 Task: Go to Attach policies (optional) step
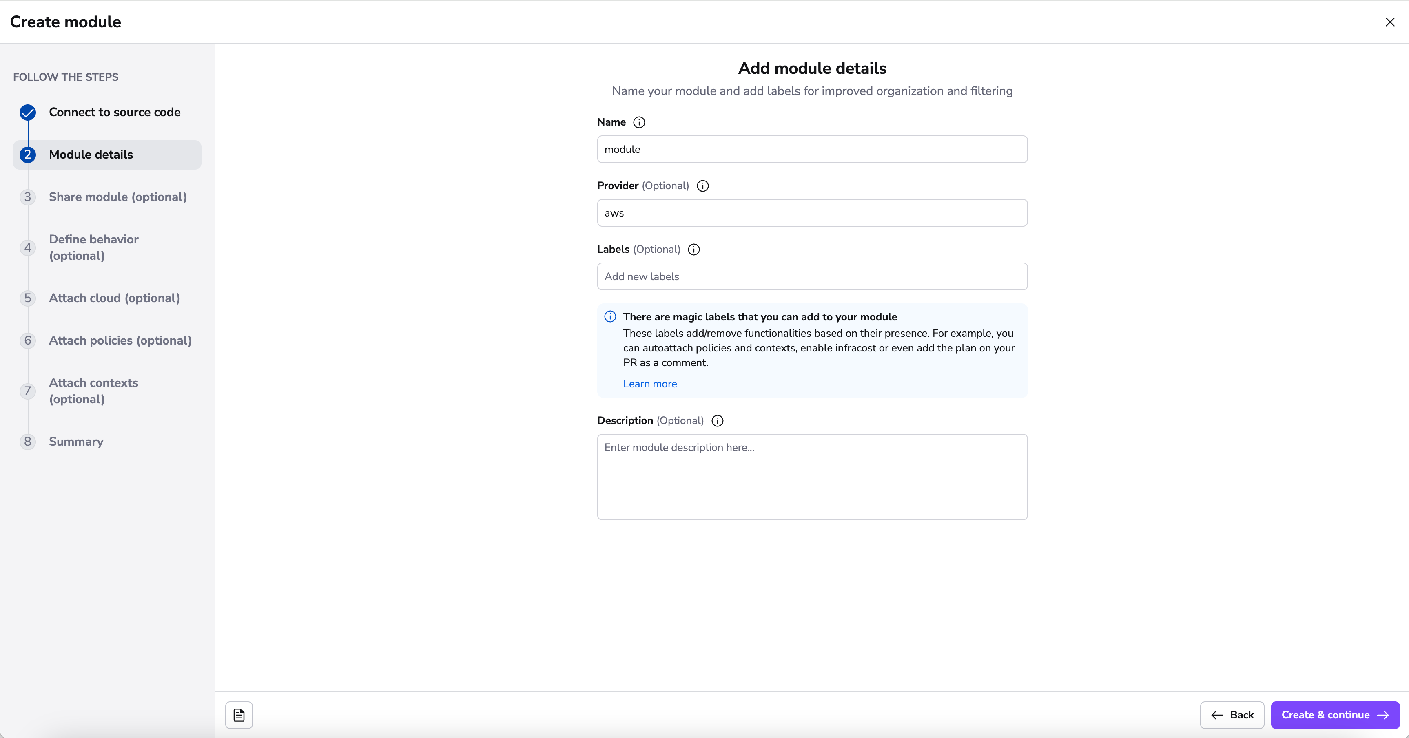pos(120,340)
